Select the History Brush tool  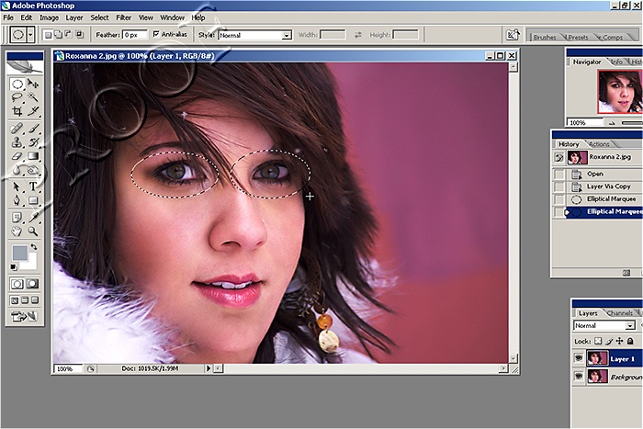pyautogui.click(x=33, y=142)
